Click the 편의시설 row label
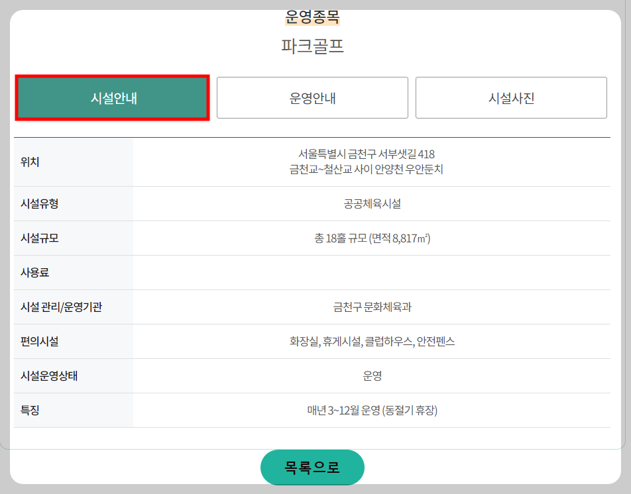Viewport: 631px width, 494px height. pyautogui.click(x=37, y=341)
